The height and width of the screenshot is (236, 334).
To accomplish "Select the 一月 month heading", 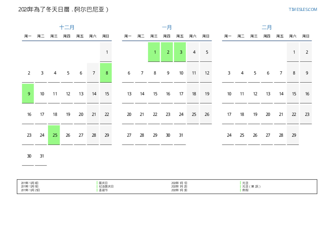I will [167, 27].
